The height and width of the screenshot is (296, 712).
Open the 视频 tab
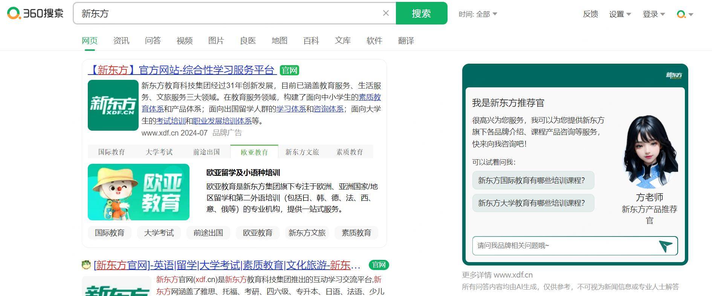point(185,41)
